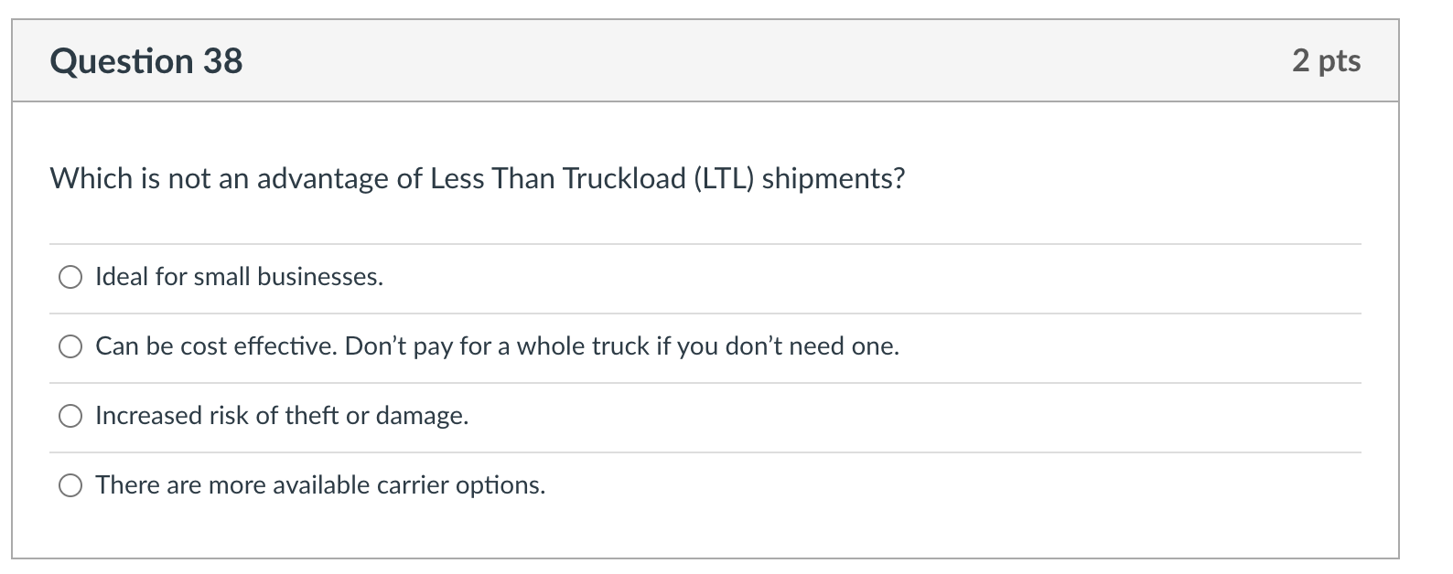Click the "2 pts" points label
Screen dimensions: 1453x574
(1326, 61)
